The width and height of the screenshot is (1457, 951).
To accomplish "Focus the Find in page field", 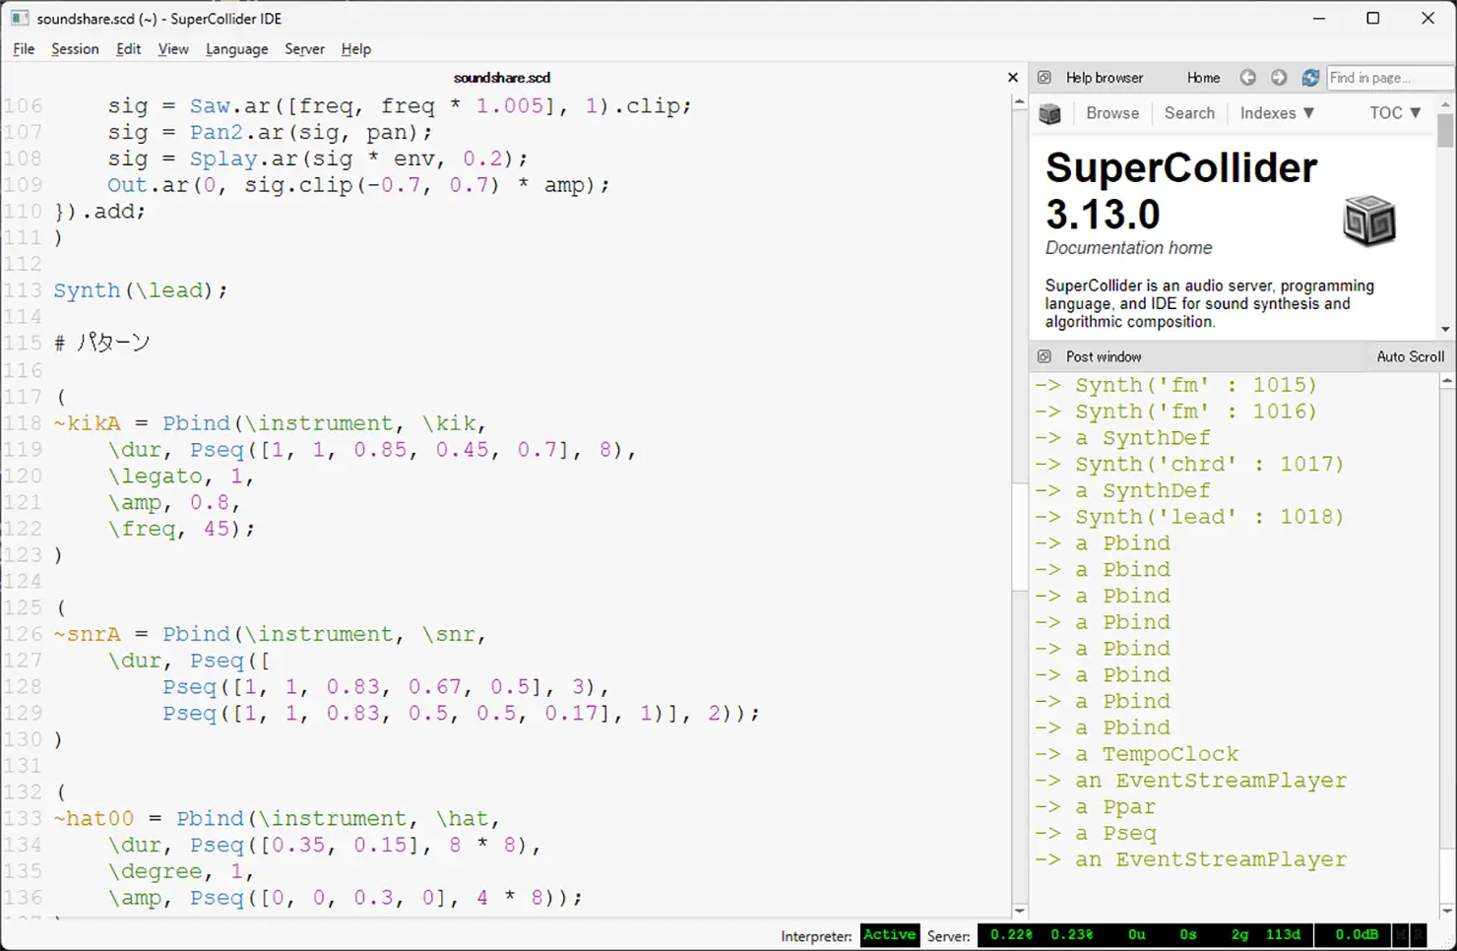I will (1388, 78).
